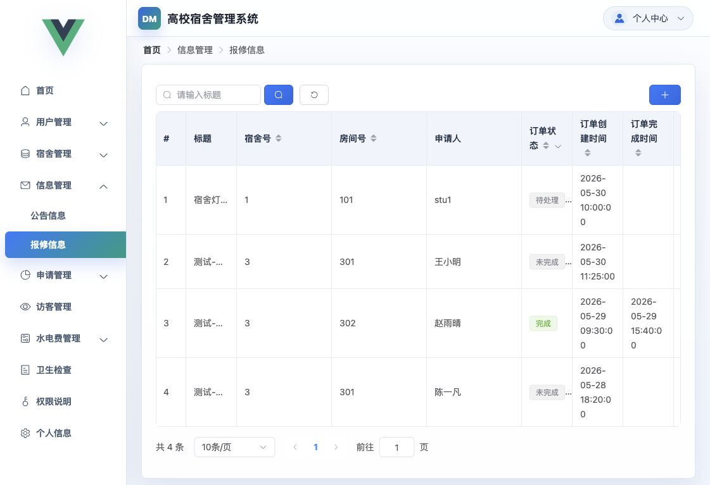Open the 订单状态 filter dropdown arrow
Image resolution: width=710 pixels, height=485 pixels.
(559, 146)
